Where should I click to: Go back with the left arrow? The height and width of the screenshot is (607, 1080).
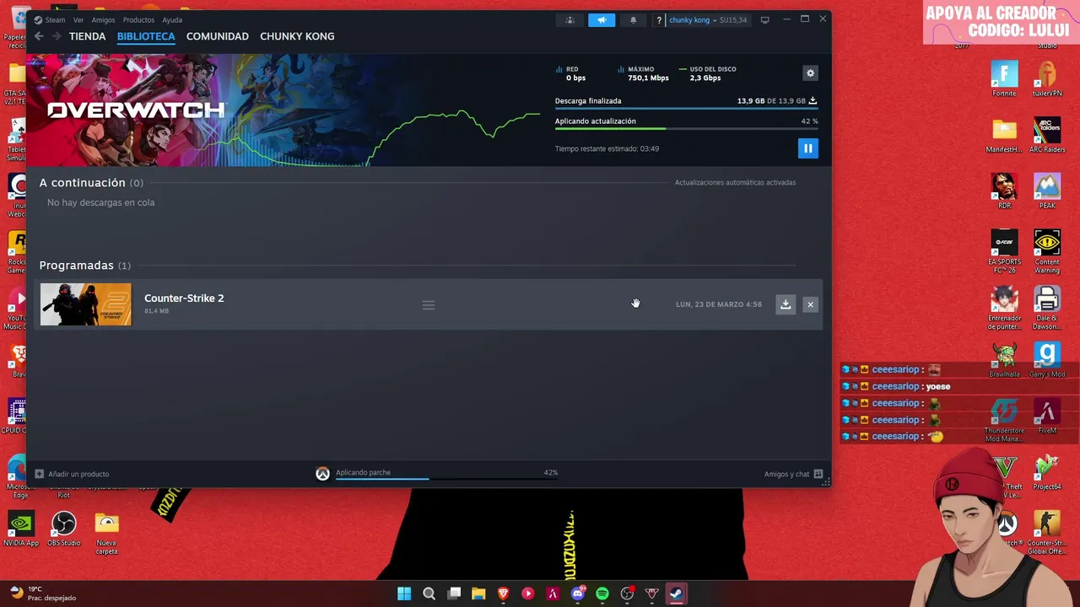click(39, 36)
